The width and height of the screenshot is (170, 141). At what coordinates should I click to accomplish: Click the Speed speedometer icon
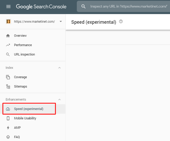coord(8,109)
